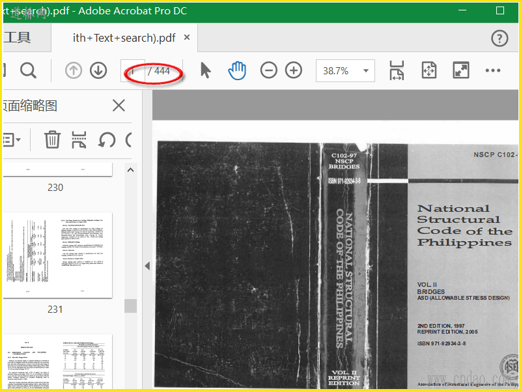521x391 pixels.
Task: Show more toolbar options ellipsis
Action: (x=493, y=70)
